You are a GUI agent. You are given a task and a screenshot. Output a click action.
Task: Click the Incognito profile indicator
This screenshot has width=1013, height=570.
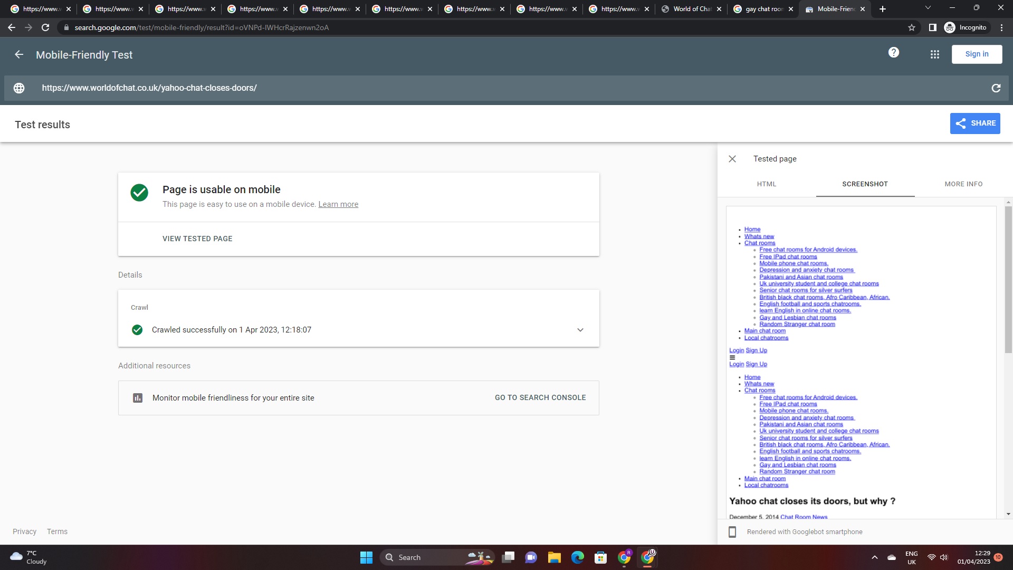[966, 27]
